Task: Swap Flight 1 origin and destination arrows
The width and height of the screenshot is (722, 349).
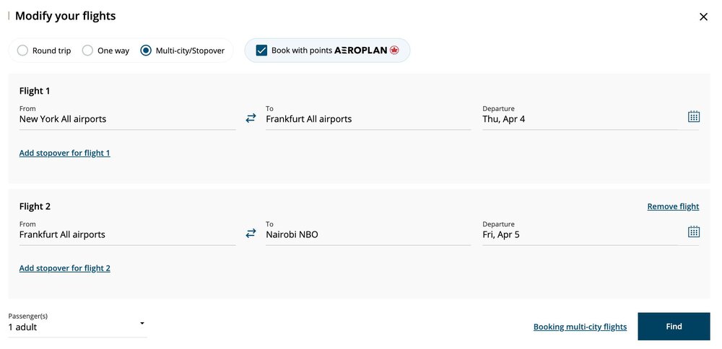Action: pos(251,119)
